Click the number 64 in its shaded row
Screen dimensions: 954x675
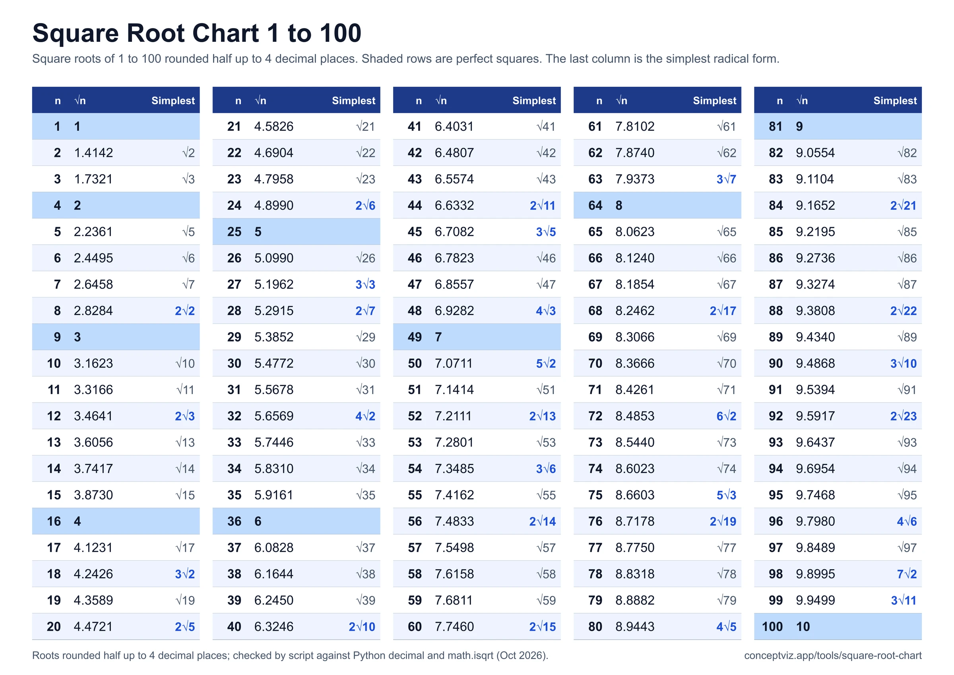[x=595, y=206]
